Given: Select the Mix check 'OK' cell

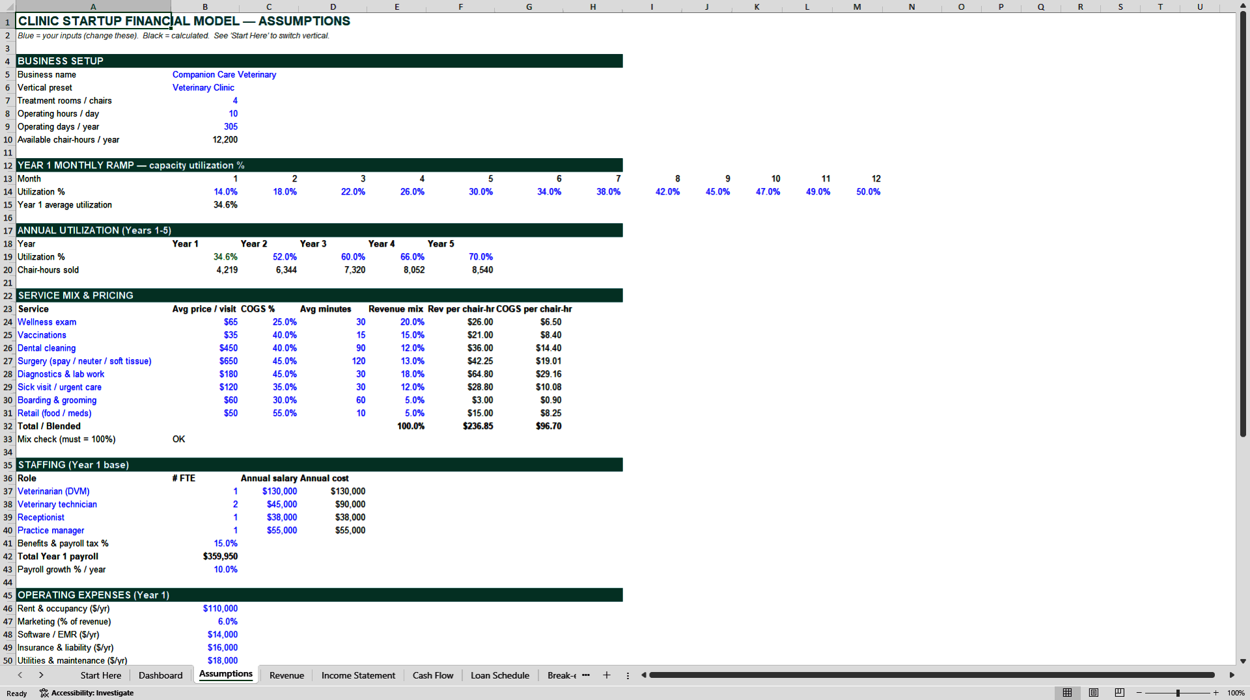Looking at the screenshot, I should coord(205,439).
